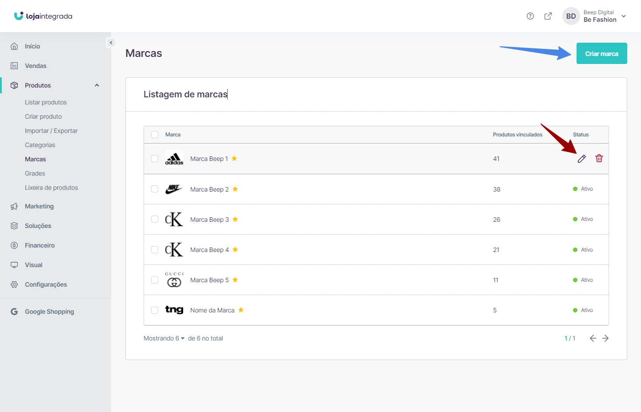Click the star next to Marca Beep 4
This screenshot has height=412, width=641.
click(235, 249)
